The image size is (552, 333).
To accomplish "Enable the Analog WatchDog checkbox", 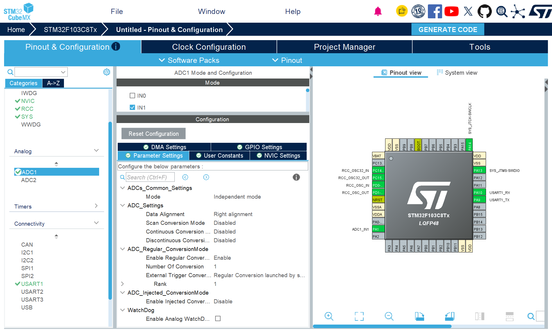I will [x=218, y=318].
